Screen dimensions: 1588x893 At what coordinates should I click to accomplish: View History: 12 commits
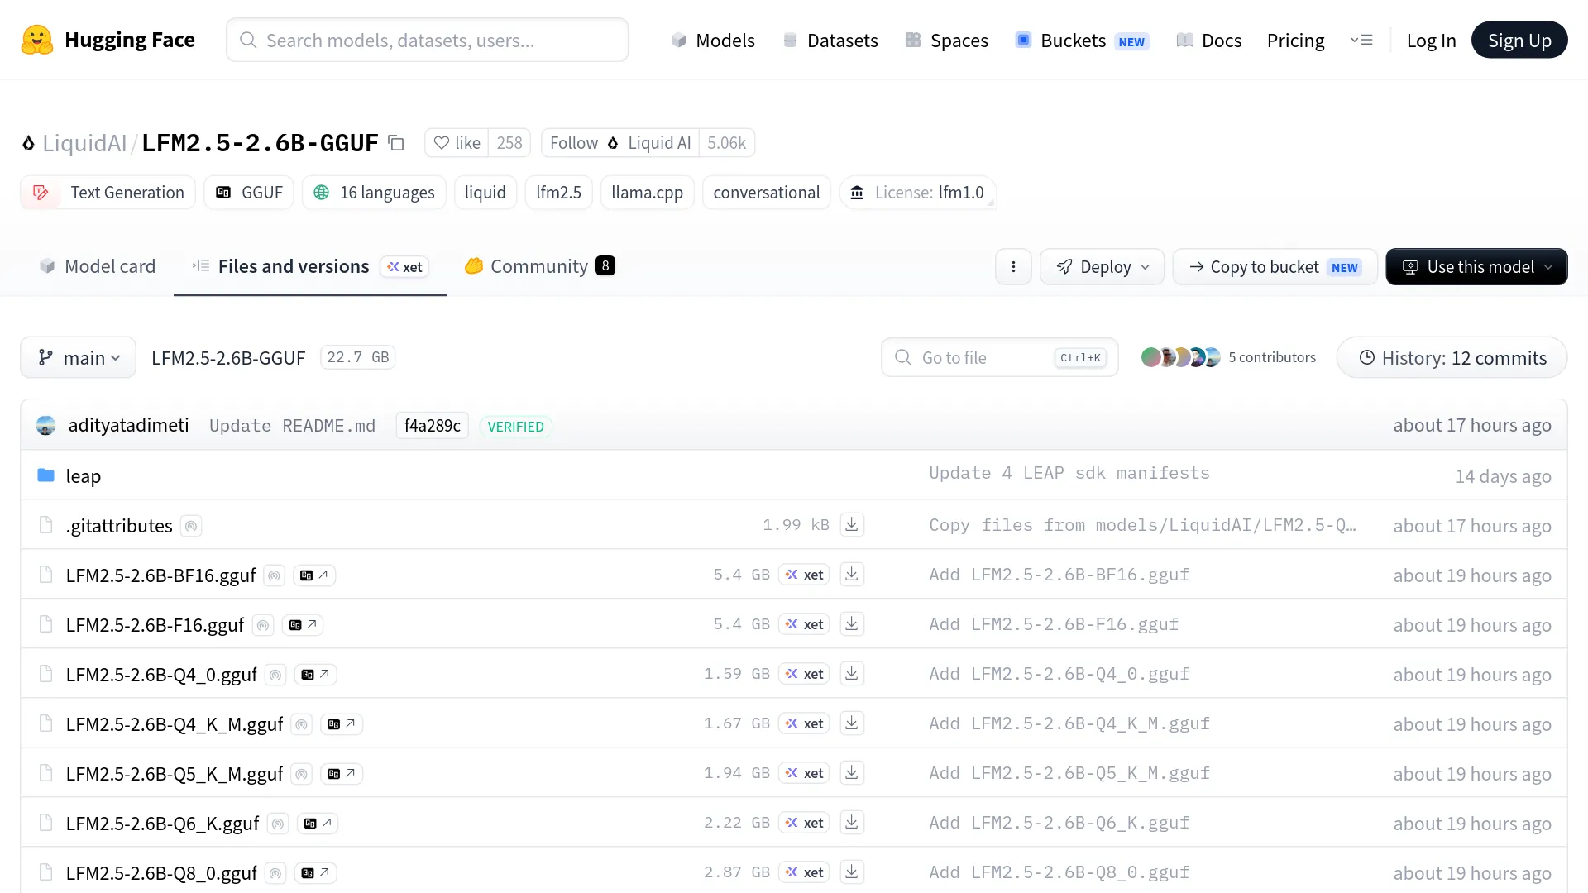click(x=1452, y=357)
